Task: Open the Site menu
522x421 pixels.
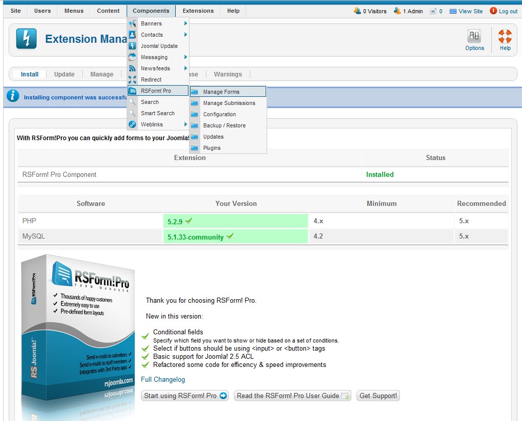Action: (x=16, y=11)
